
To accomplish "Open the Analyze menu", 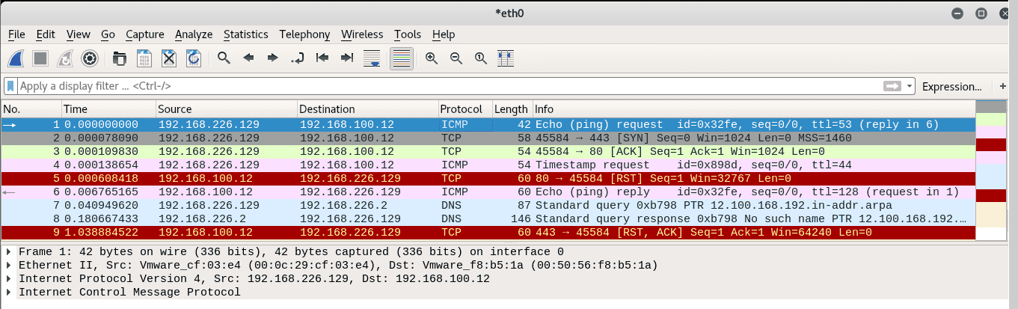I will coord(194,34).
